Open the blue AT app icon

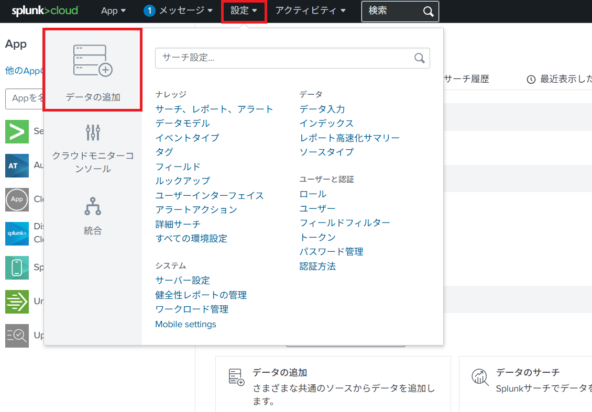pyautogui.click(x=17, y=165)
